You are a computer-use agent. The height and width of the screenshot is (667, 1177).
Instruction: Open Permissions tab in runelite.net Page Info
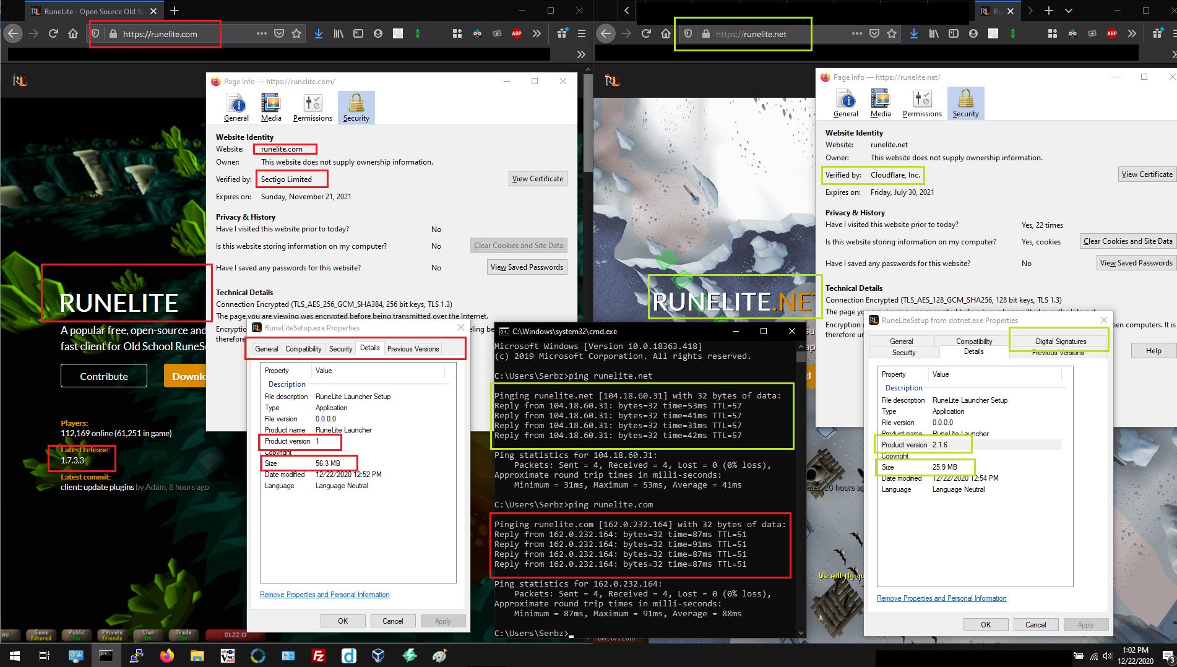tap(922, 103)
